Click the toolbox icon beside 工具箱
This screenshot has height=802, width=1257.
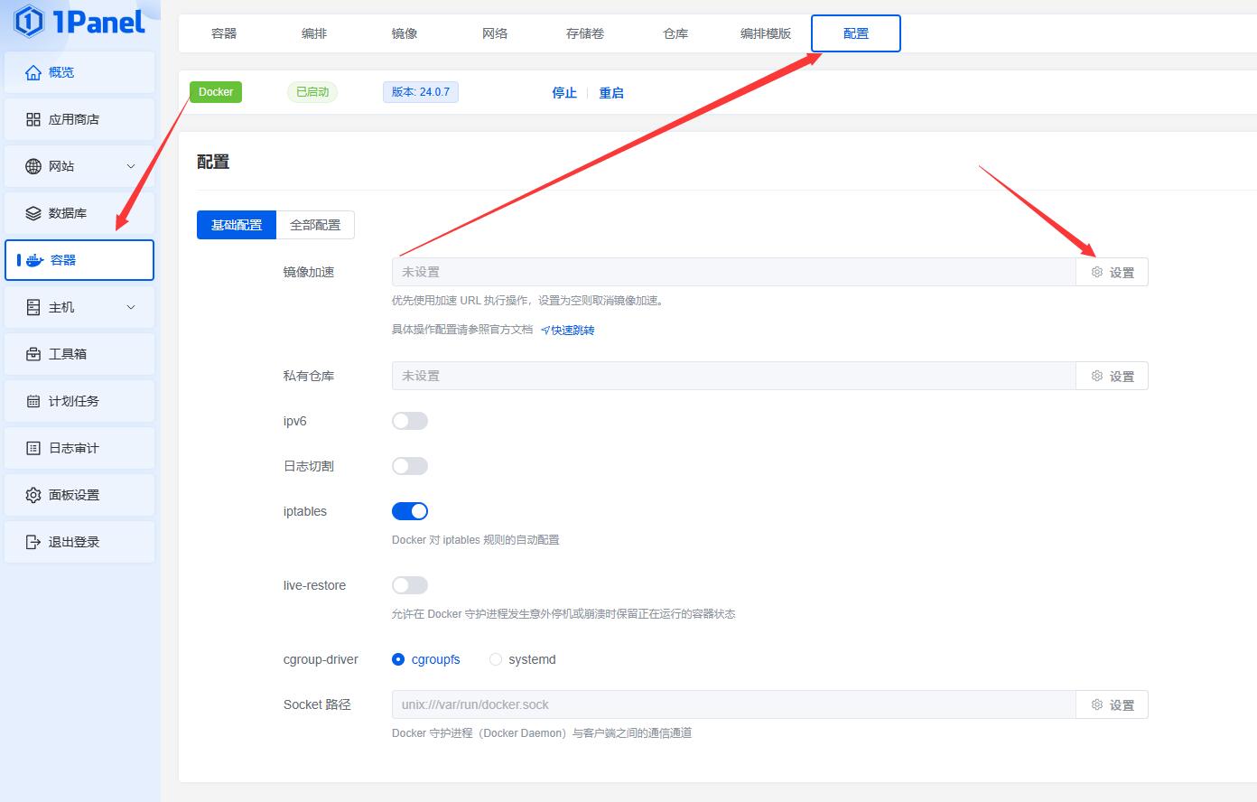coord(33,354)
